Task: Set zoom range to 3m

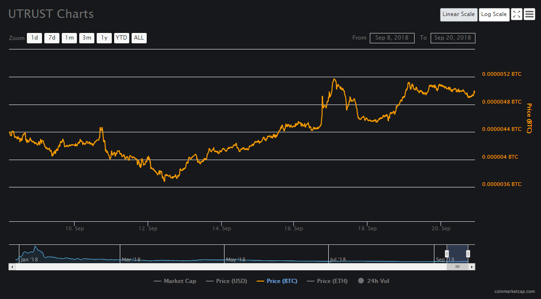Action: click(87, 38)
